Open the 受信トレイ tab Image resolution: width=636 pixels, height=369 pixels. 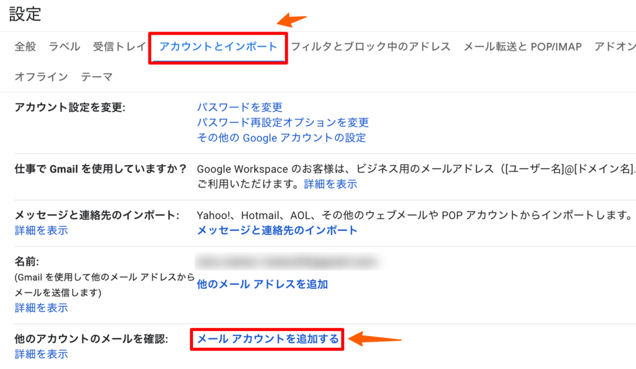coord(119,47)
